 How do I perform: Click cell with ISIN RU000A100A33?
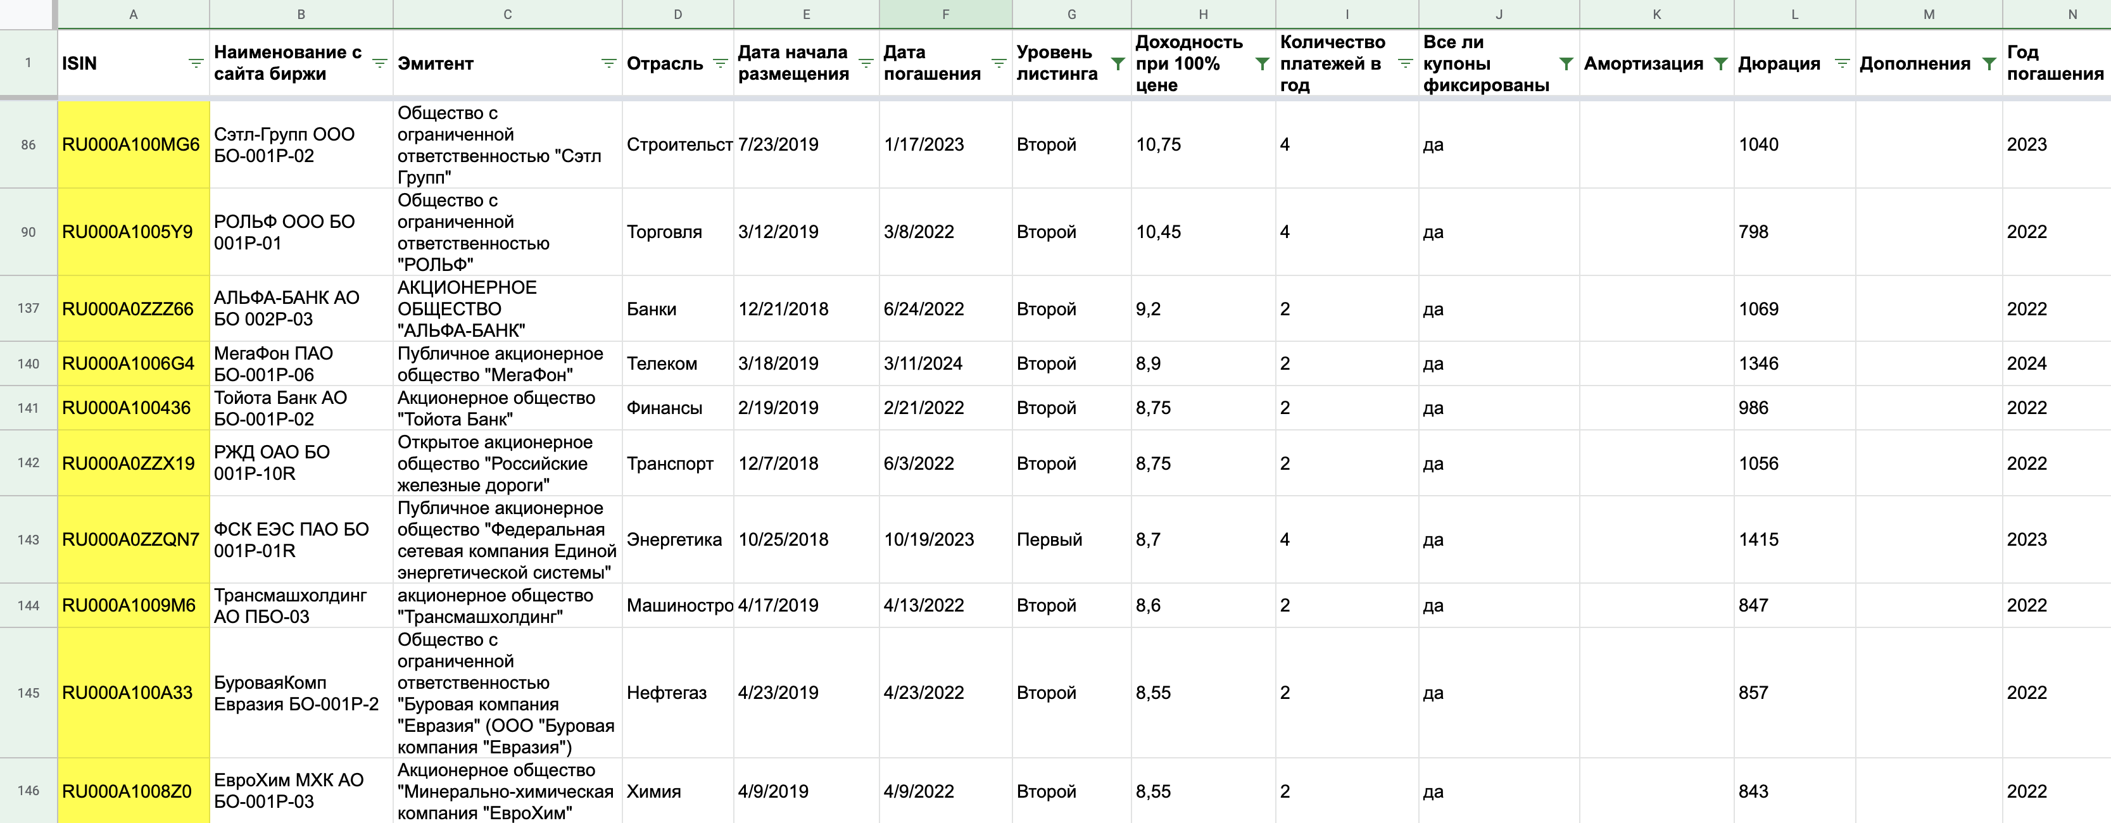pos(134,693)
